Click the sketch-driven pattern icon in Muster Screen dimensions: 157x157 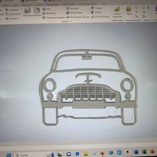(x=144, y=16)
